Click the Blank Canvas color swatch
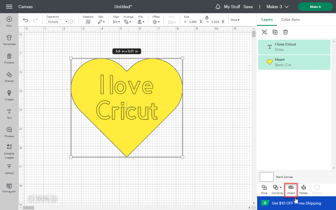Image resolution: width=336 pixels, height=210 pixels. pyautogui.click(x=266, y=177)
